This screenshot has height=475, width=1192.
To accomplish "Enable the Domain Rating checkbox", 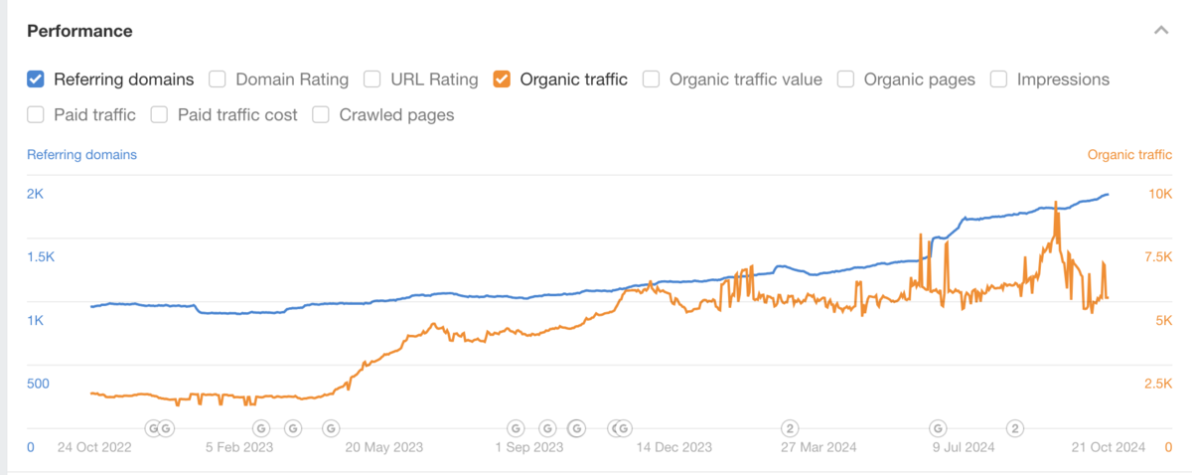I will [x=218, y=79].
